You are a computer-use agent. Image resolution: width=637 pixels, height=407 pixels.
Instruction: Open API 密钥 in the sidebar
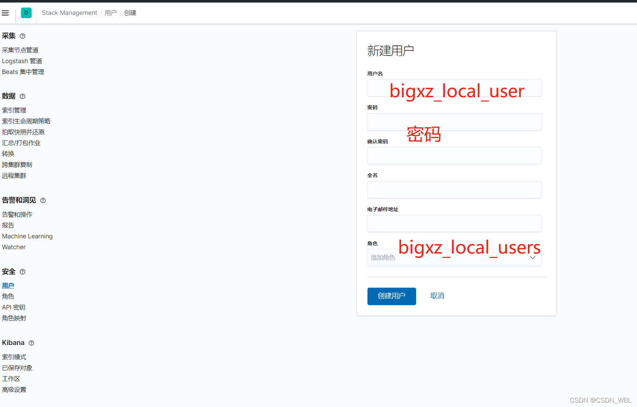[14, 307]
